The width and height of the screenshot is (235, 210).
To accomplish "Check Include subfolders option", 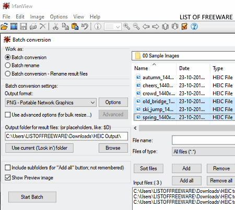I will click(8, 168).
